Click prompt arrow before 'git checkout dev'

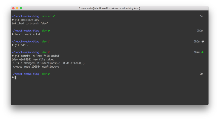click(13, 20)
